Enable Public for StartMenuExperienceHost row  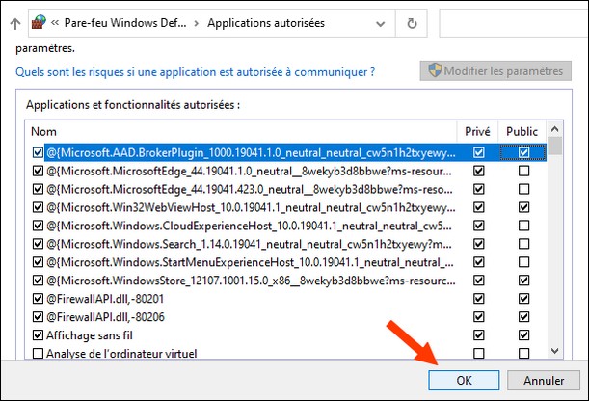(x=523, y=262)
